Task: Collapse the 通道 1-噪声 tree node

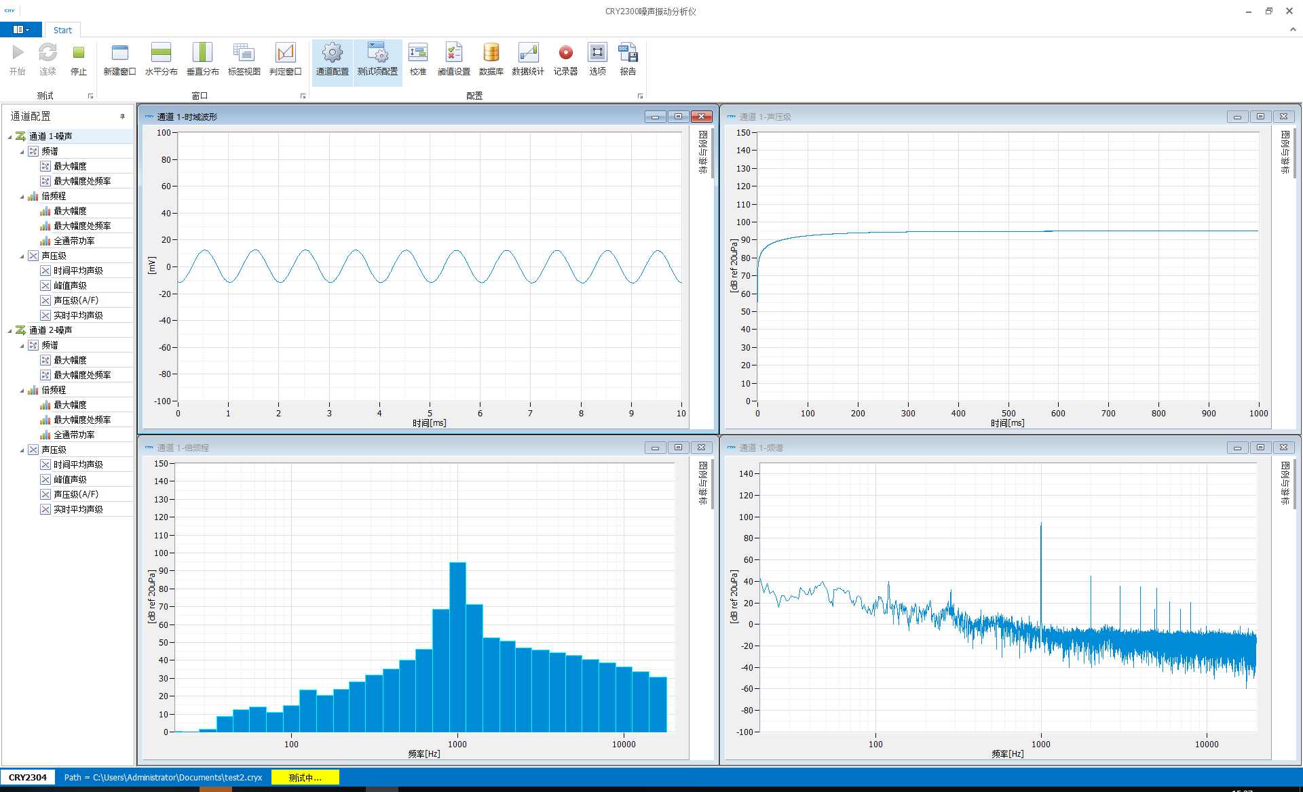Action: click(x=12, y=136)
